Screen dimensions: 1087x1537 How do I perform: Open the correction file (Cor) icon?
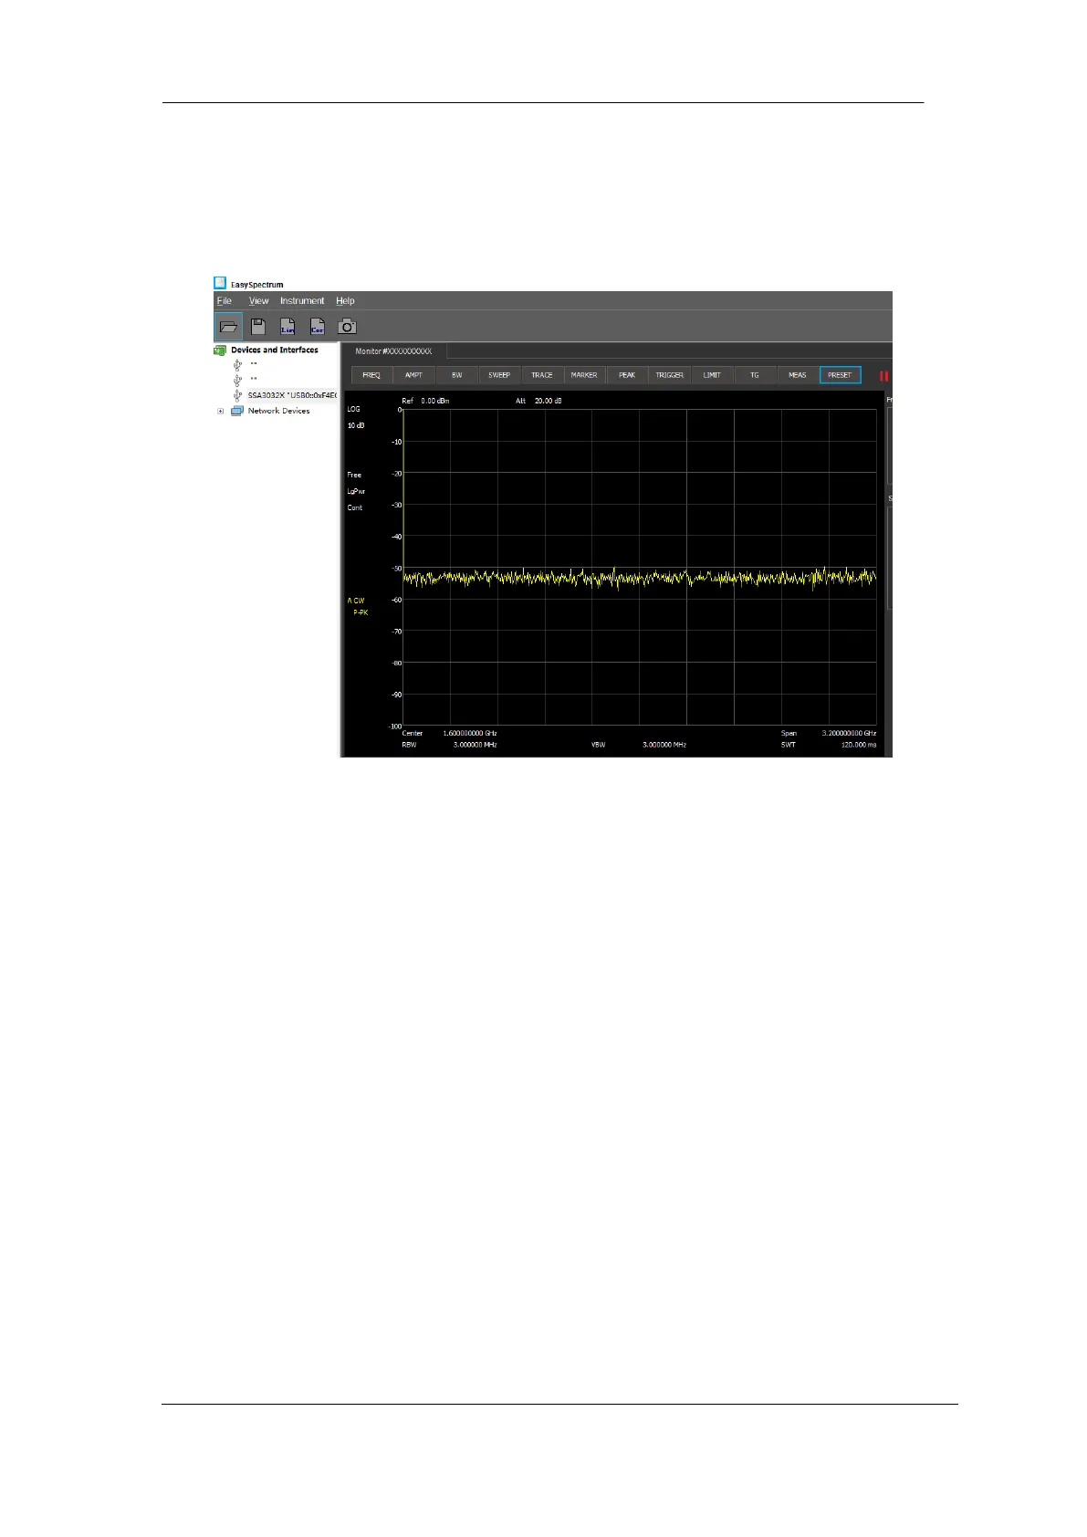pos(317,326)
